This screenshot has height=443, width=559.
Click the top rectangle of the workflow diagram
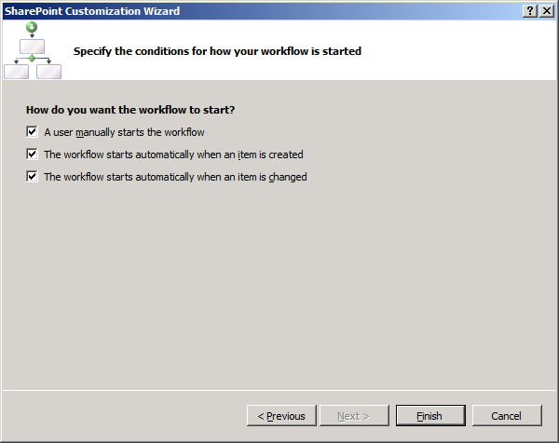coord(32,46)
